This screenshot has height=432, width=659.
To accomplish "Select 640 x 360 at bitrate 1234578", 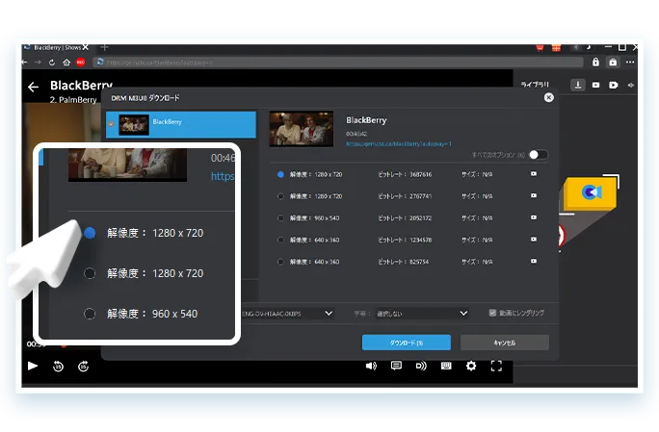I will coord(280,240).
